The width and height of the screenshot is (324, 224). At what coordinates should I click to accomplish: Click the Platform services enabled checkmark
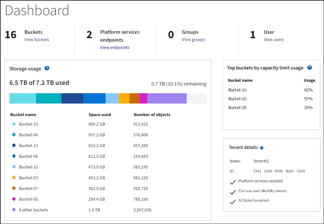click(x=233, y=182)
